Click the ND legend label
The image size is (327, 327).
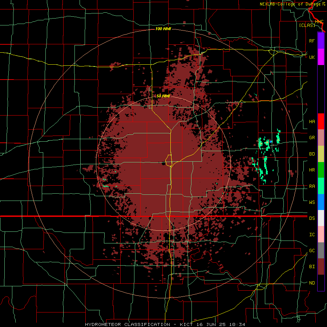[x=312, y=283]
